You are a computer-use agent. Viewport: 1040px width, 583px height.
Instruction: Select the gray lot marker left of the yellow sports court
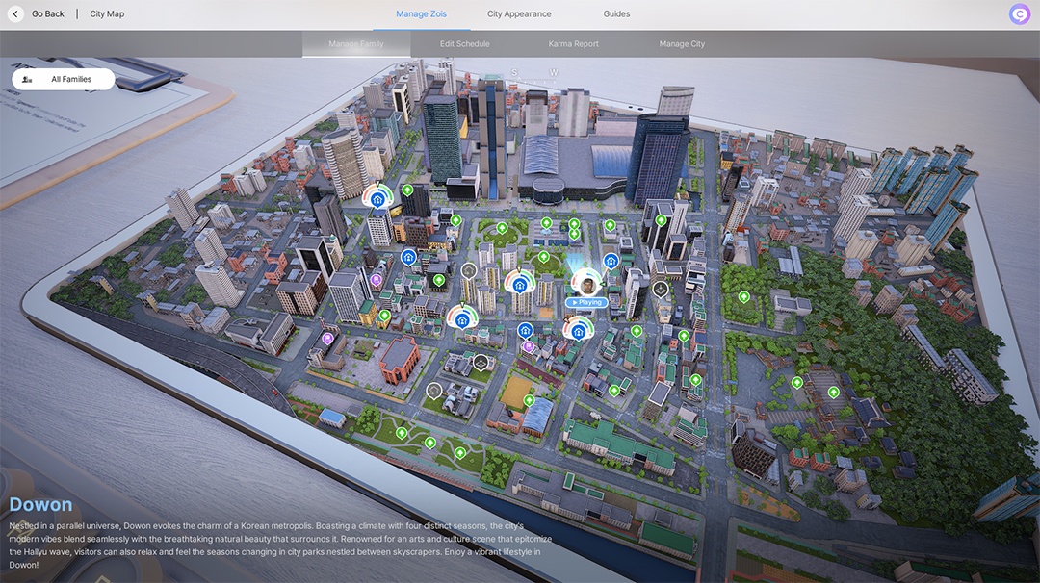481,362
